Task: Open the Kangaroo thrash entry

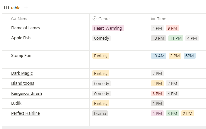Action: coord(26,93)
